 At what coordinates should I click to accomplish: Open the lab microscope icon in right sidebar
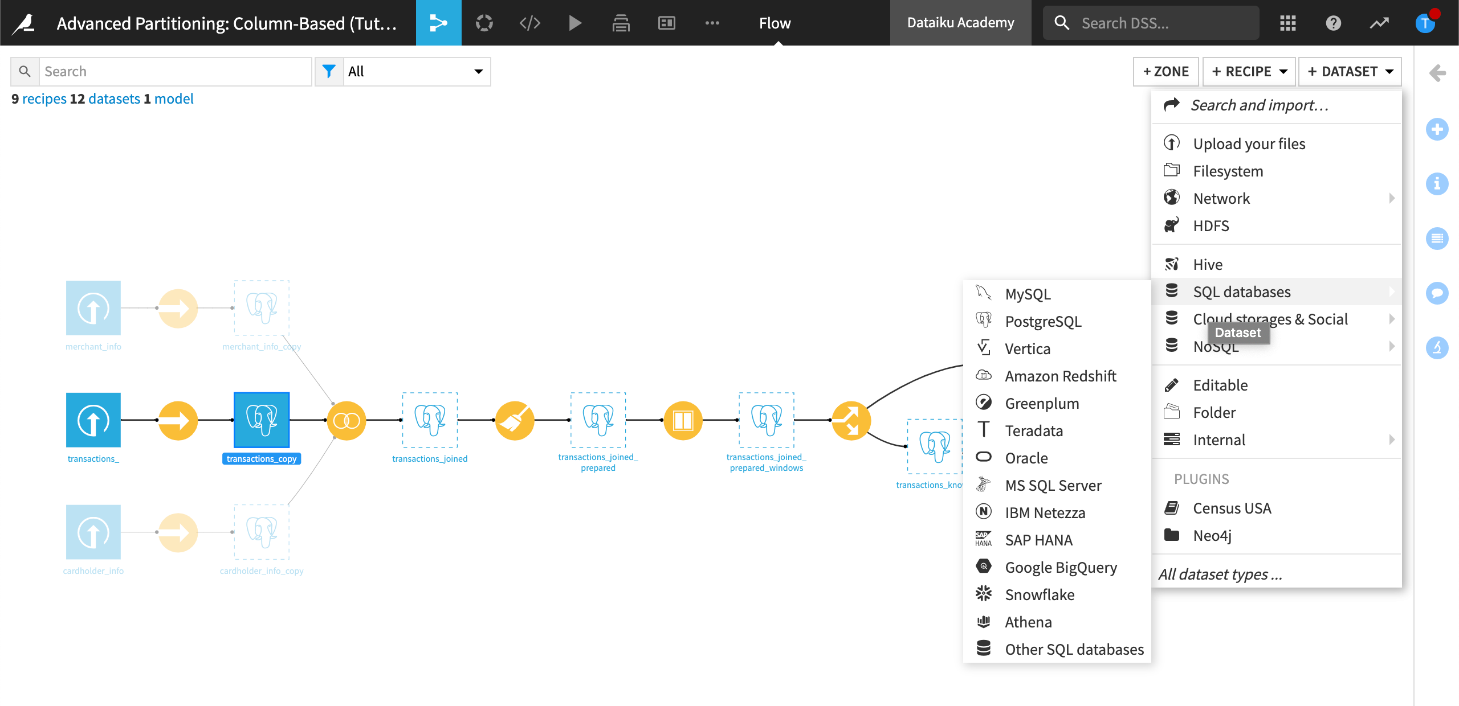point(1437,347)
